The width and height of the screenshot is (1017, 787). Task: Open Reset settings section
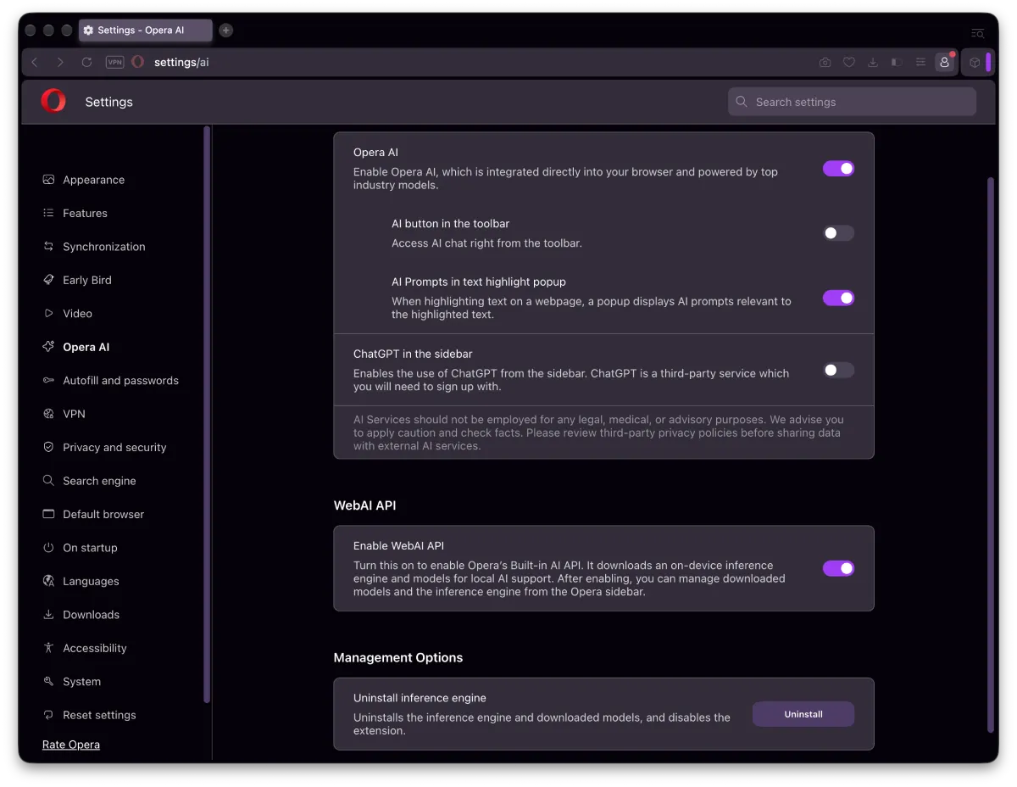(99, 715)
